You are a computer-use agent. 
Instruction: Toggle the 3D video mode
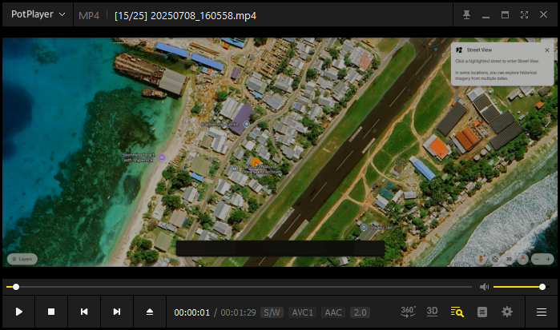(x=433, y=312)
